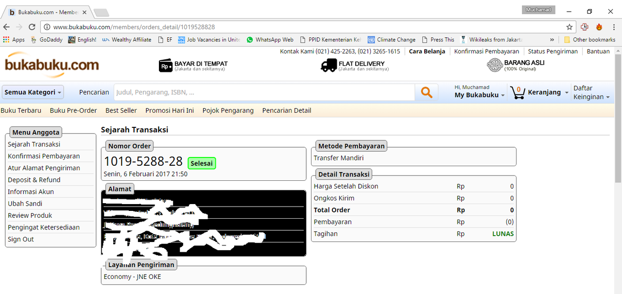Click the browser forward arrow
622x294 pixels.
(19, 27)
